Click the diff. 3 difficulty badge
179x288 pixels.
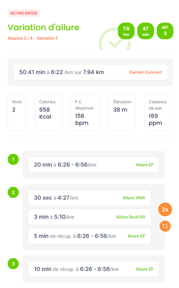coord(165,31)
